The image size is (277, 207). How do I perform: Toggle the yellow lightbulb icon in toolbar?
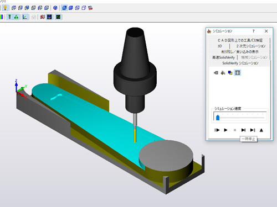pyautogui.click(x=5, y=8)
